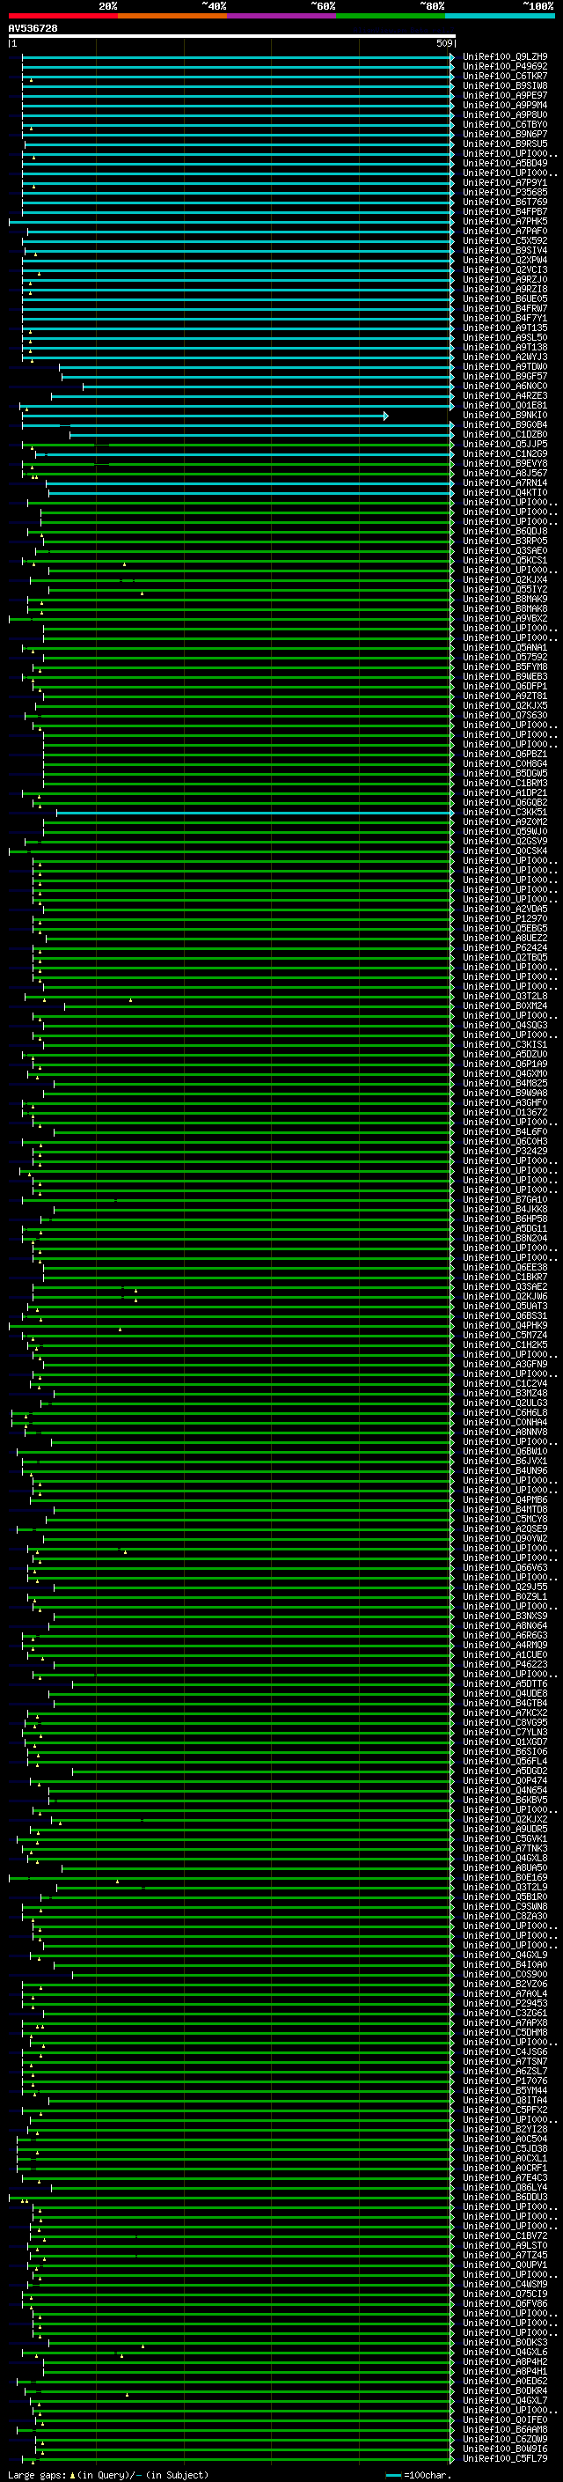This screenshot has width=563, height=2482.
Task: Select the query sequence label AV536728
Action: 33,28
